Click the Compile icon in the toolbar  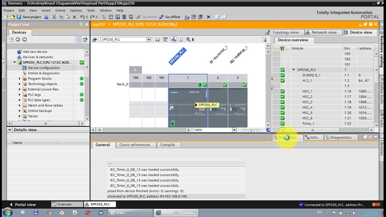point(104,17)
